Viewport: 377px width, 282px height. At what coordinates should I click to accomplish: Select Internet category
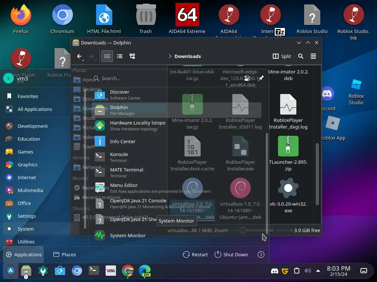tap(41, 177)
